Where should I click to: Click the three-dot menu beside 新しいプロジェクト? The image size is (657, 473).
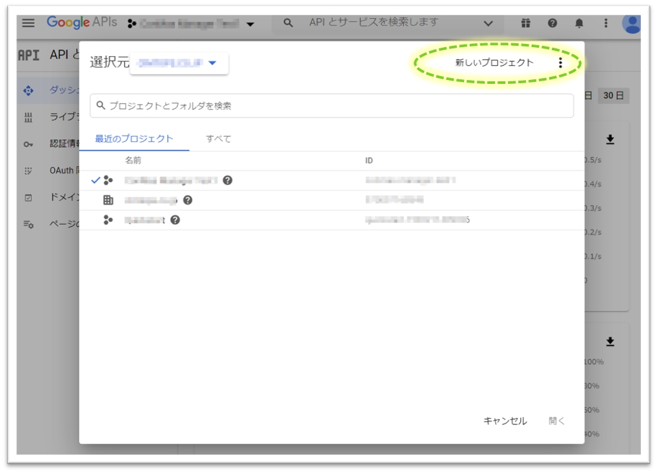(x=560, y=63)
